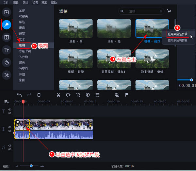Open the import media panel icon
196x171 pixels.
[7, 12]
